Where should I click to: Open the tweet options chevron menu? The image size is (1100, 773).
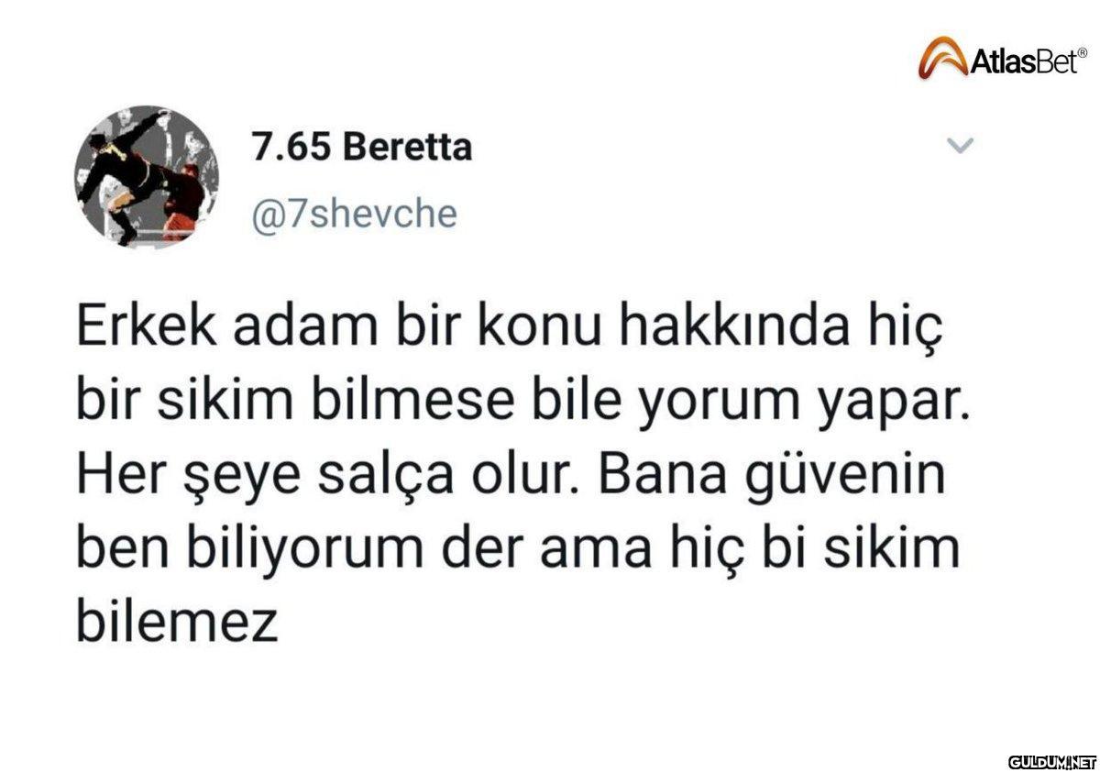point(958,146)
